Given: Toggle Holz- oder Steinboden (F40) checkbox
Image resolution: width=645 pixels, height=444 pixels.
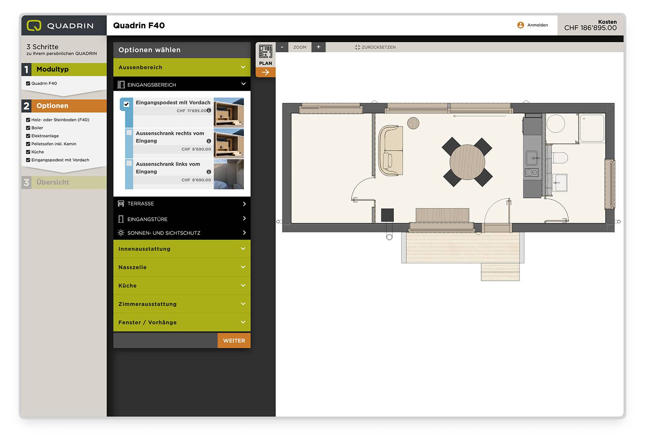Looking at the screenshot, I should click(x=28, y=120).
